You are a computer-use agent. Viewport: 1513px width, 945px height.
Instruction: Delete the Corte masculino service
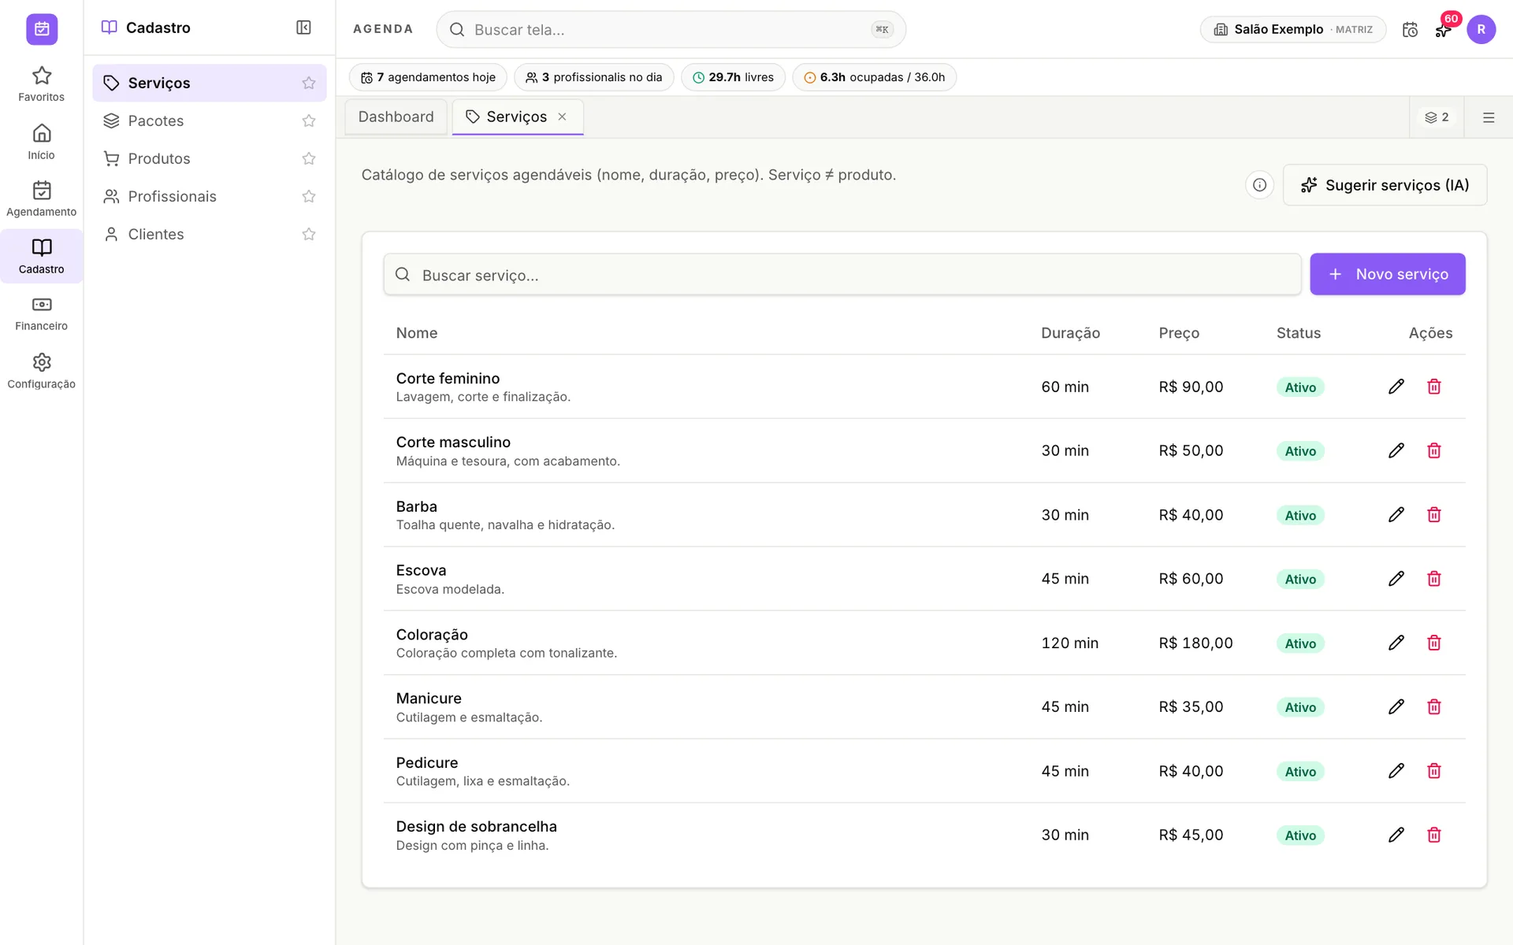click(1433, 450)
